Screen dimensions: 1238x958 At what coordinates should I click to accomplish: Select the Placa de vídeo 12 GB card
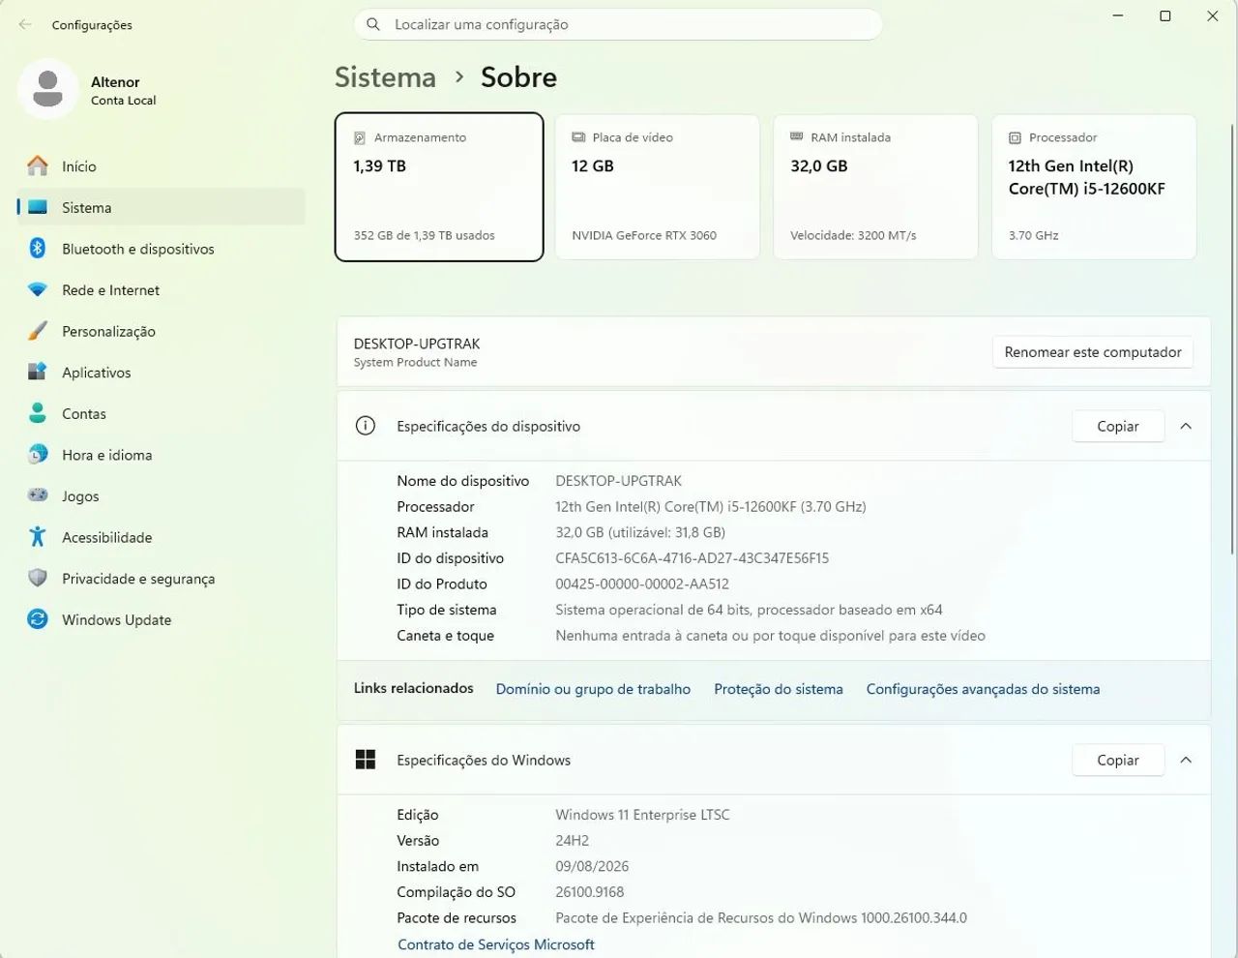point(658,187)
